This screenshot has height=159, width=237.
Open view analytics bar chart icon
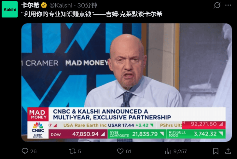[x=168, y=151]
